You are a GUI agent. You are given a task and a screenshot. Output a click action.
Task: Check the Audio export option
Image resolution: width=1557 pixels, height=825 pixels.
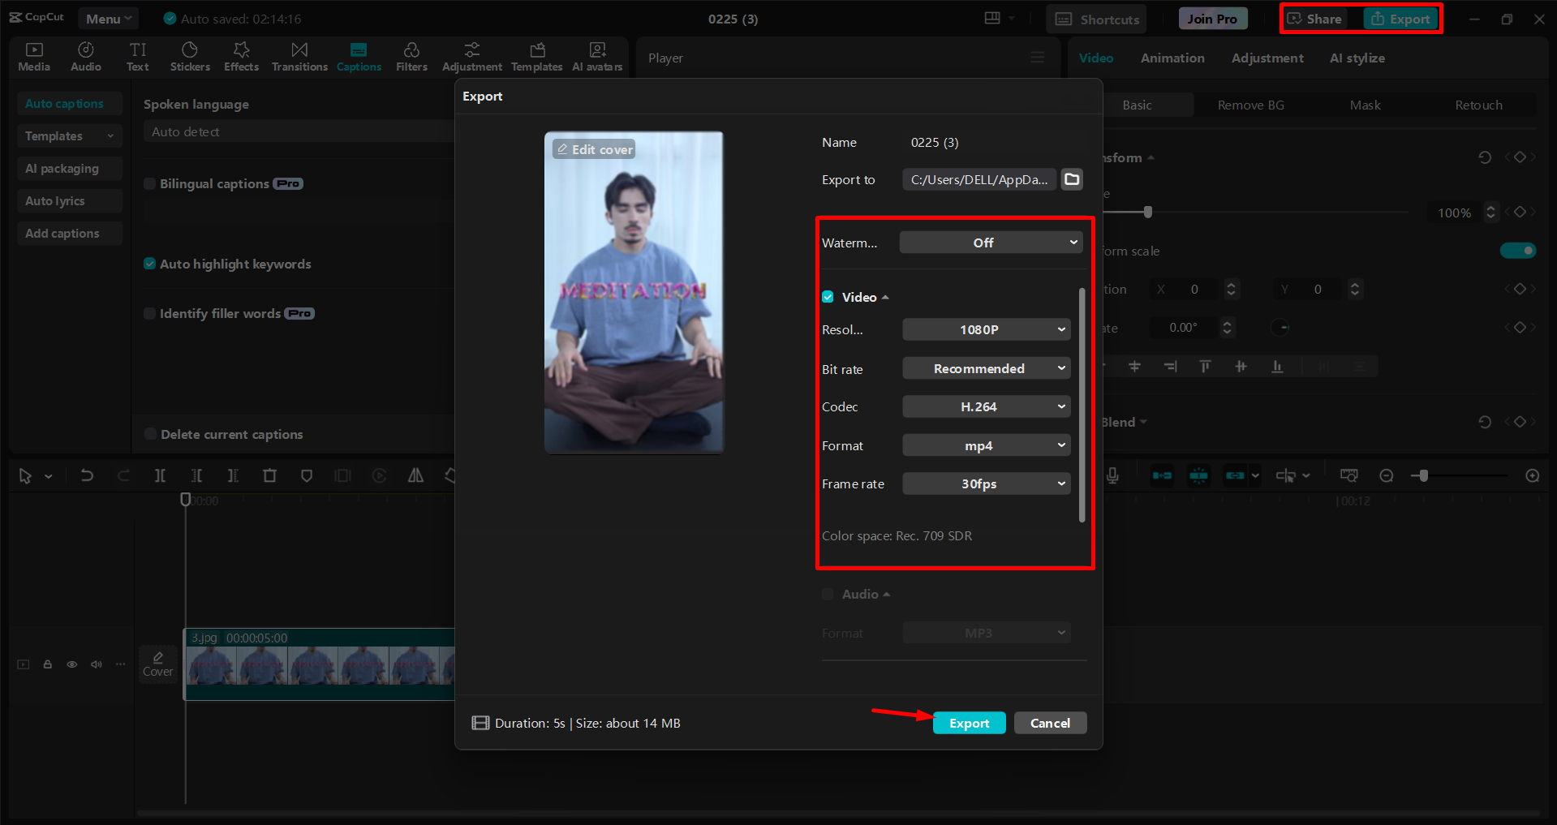[x=827, y=594]
